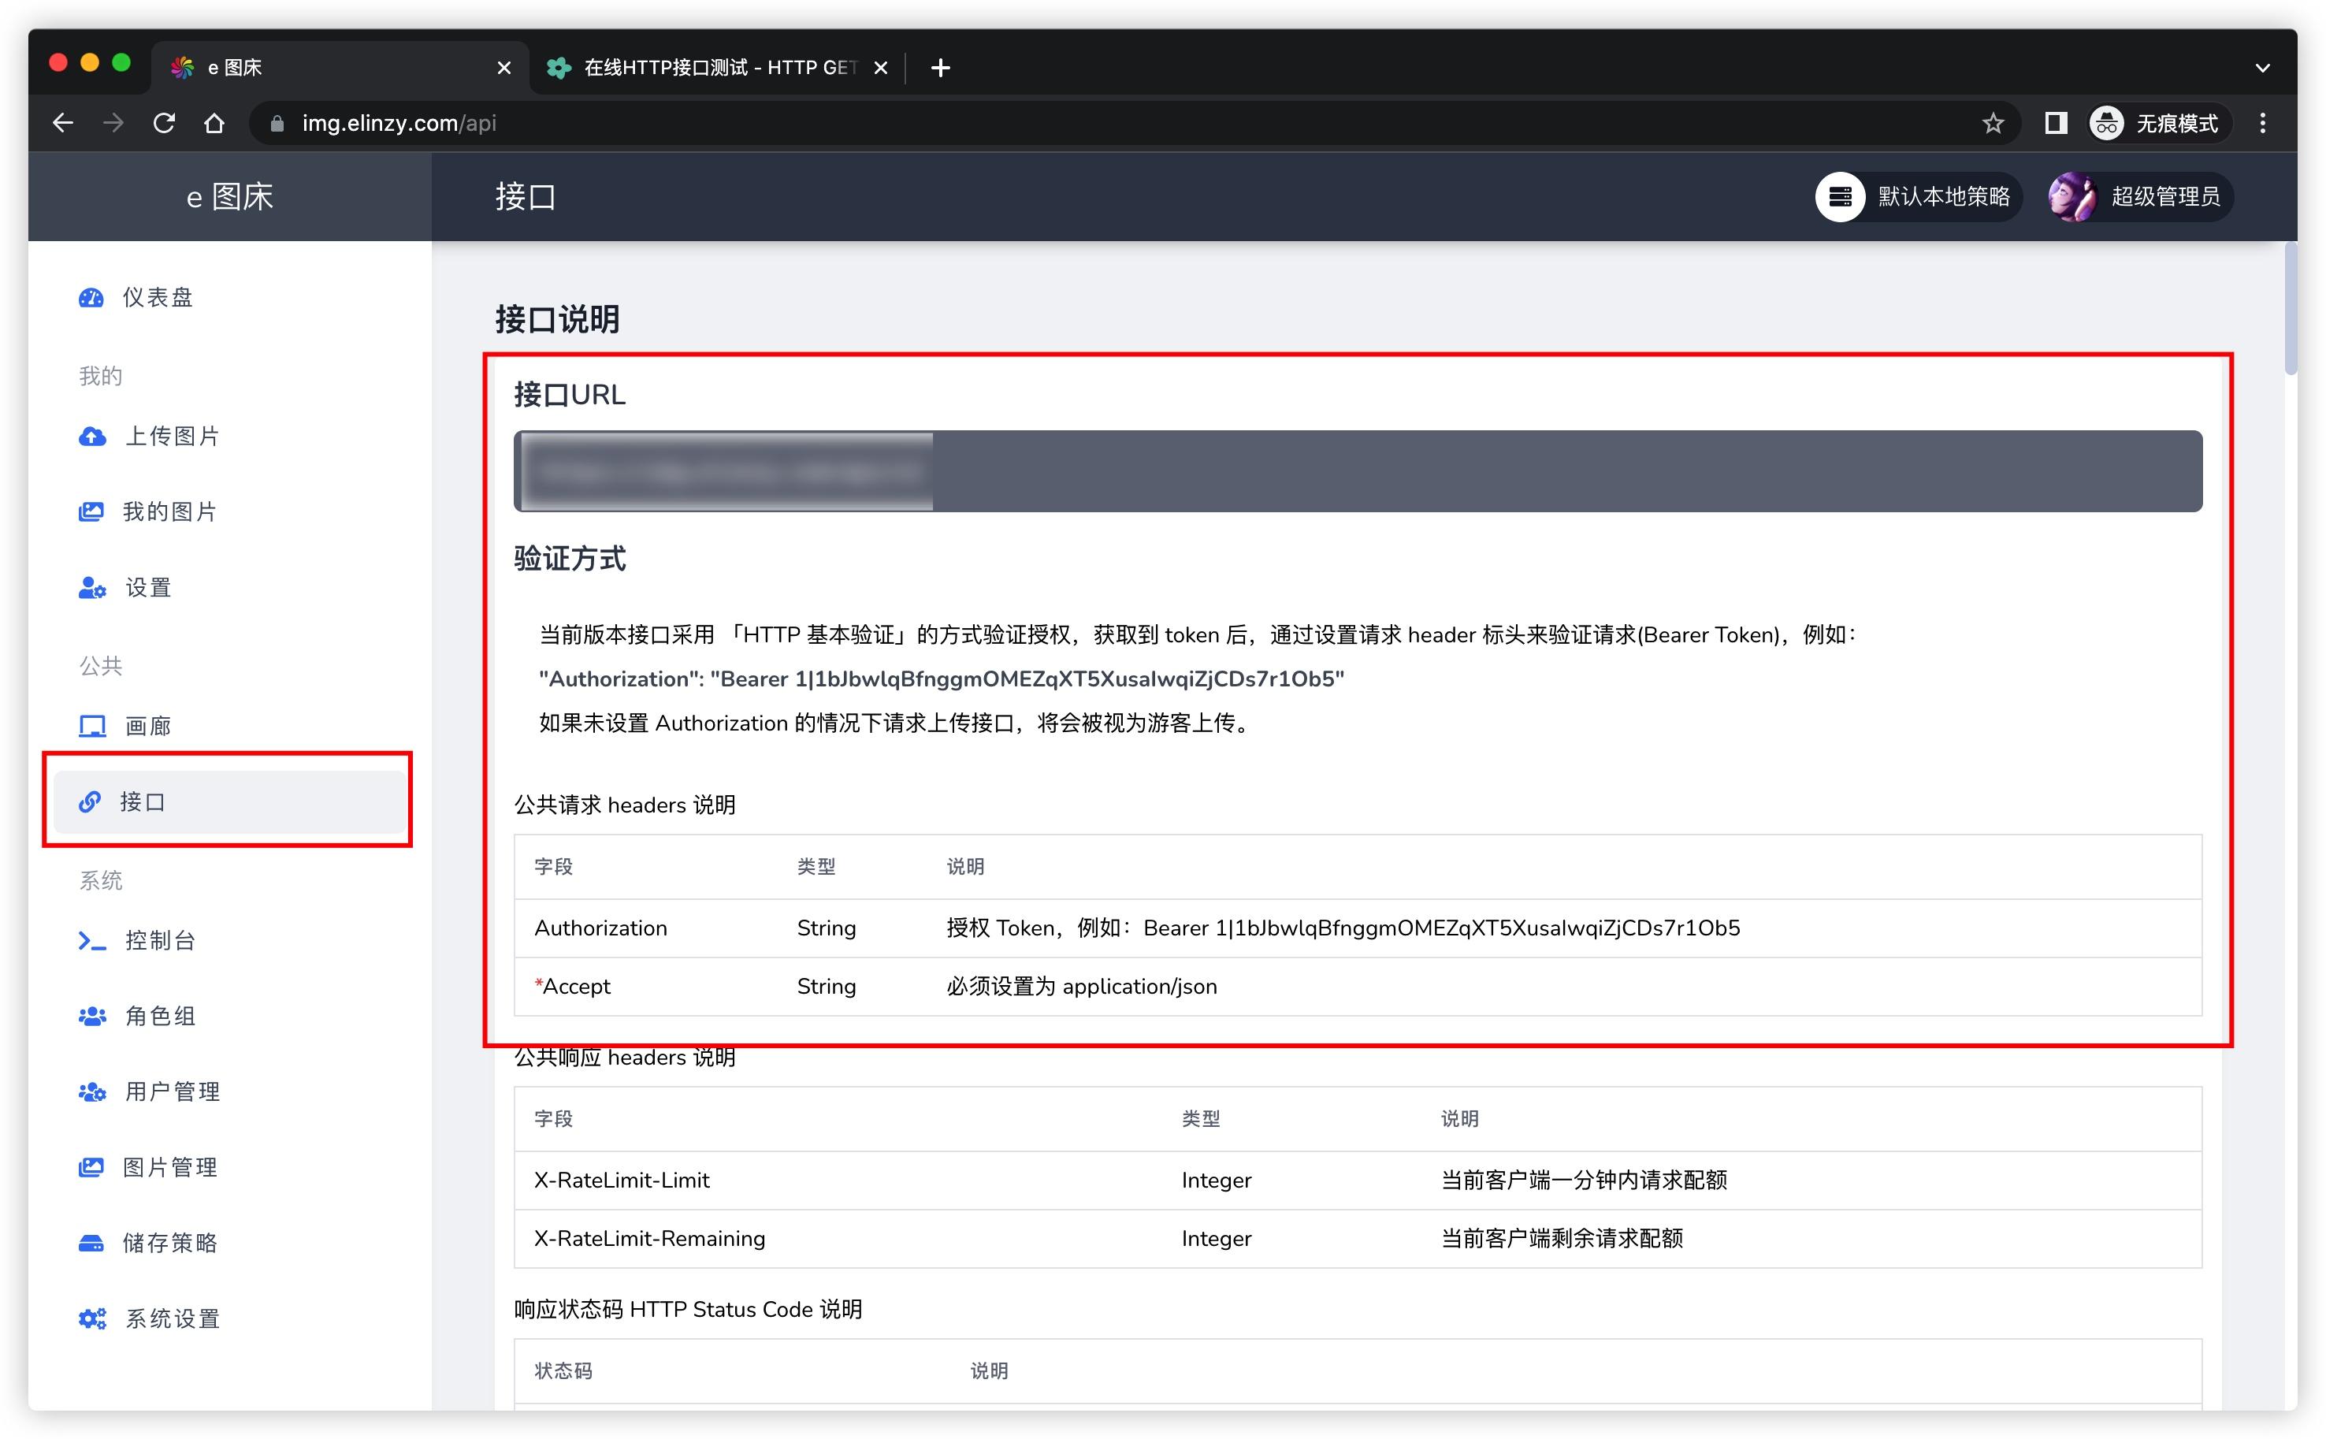Viewport: 2326px width, 1439px height.
Task: Expand the browser tab search chevron
Action: click(x=2263, y=67)
